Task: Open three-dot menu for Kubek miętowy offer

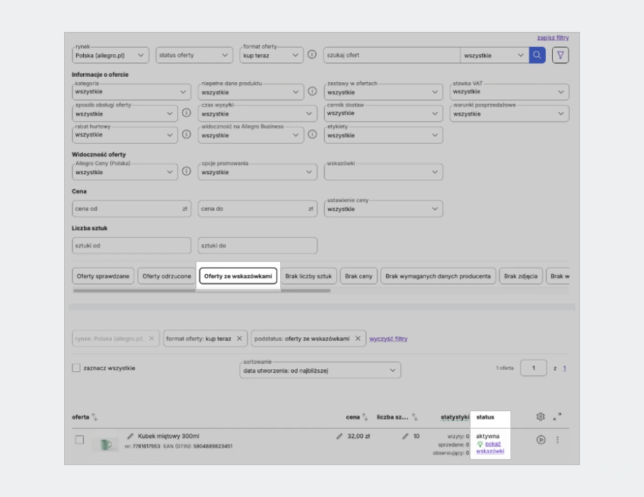Action: [558, 440]
